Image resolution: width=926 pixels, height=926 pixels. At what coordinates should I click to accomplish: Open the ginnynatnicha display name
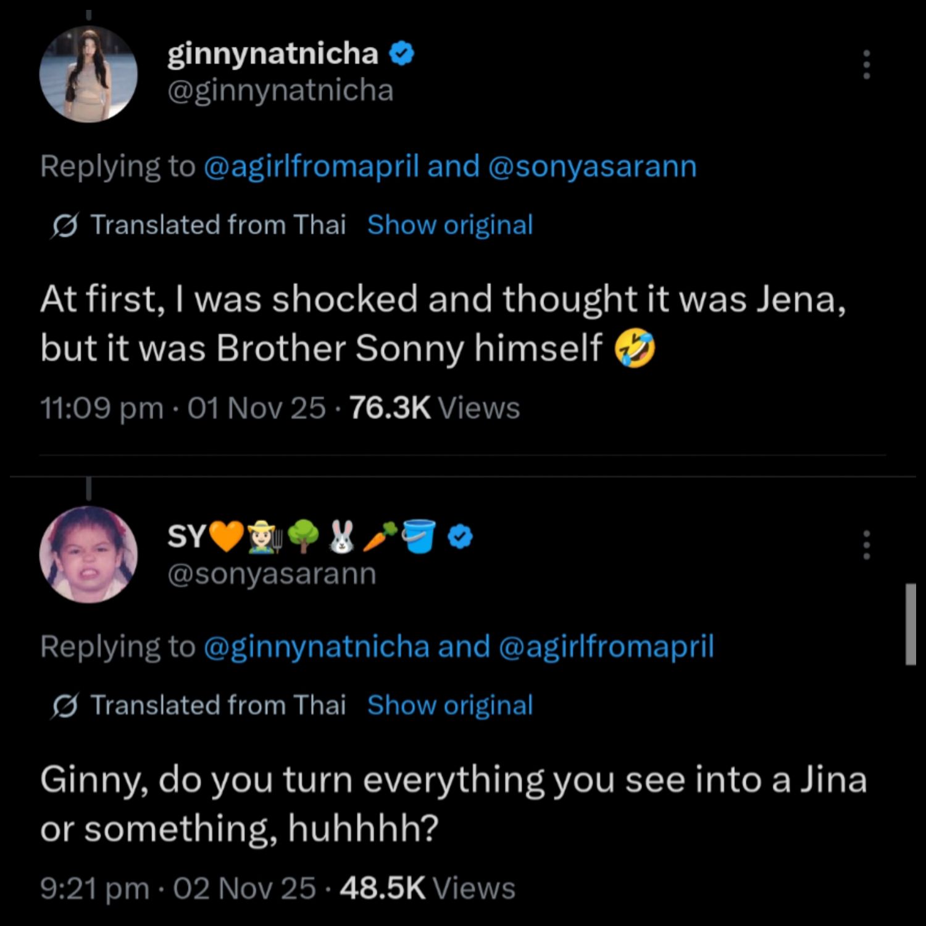click(x=272, y=54)
